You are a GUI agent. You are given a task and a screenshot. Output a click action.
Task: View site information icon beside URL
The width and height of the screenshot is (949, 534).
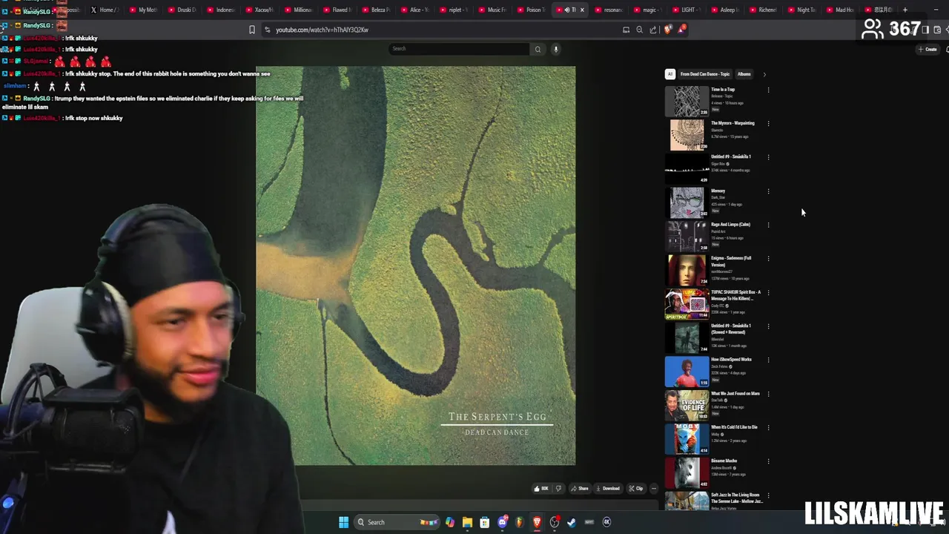[x=267, y=30]
